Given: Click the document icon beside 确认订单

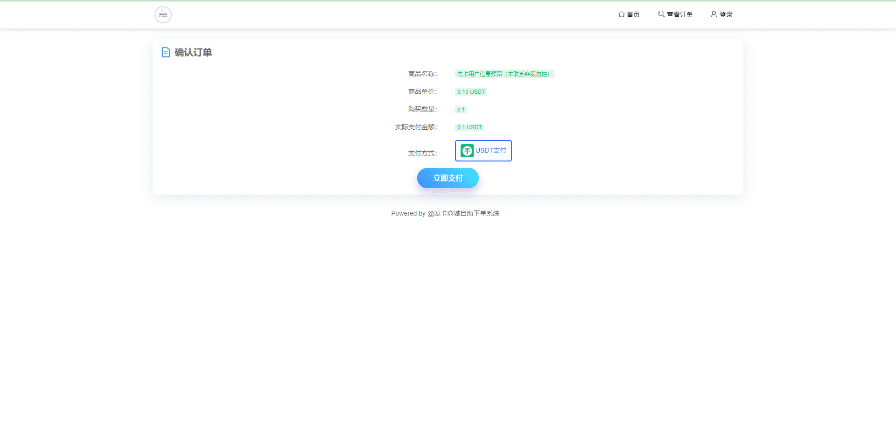Looking at the screenshot, I should (x=166, y=52).
